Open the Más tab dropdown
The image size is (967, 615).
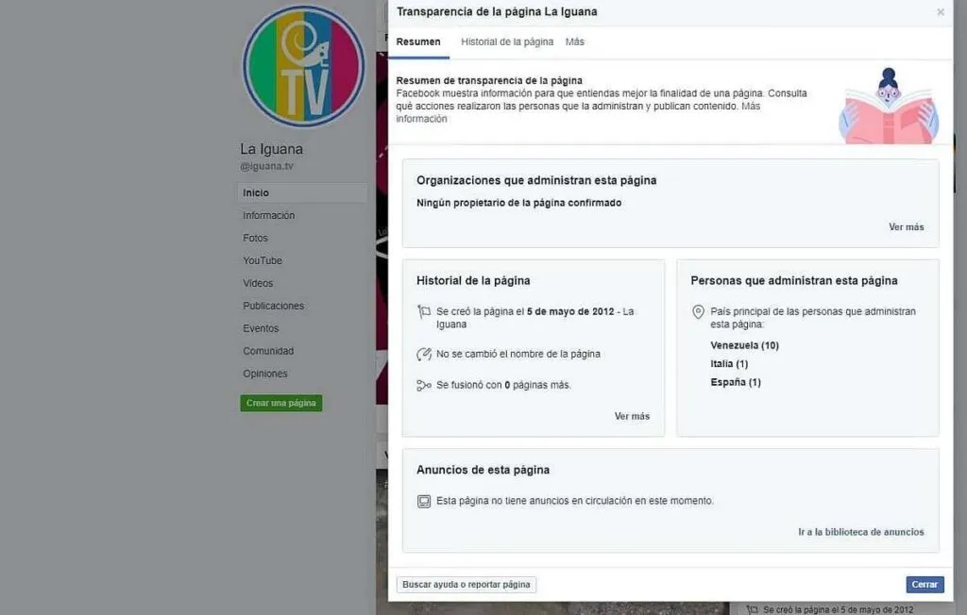pos(575,42)
